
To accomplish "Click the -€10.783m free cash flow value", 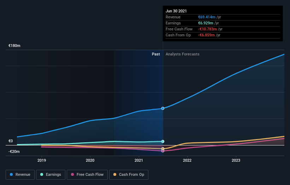I will 207,29.
